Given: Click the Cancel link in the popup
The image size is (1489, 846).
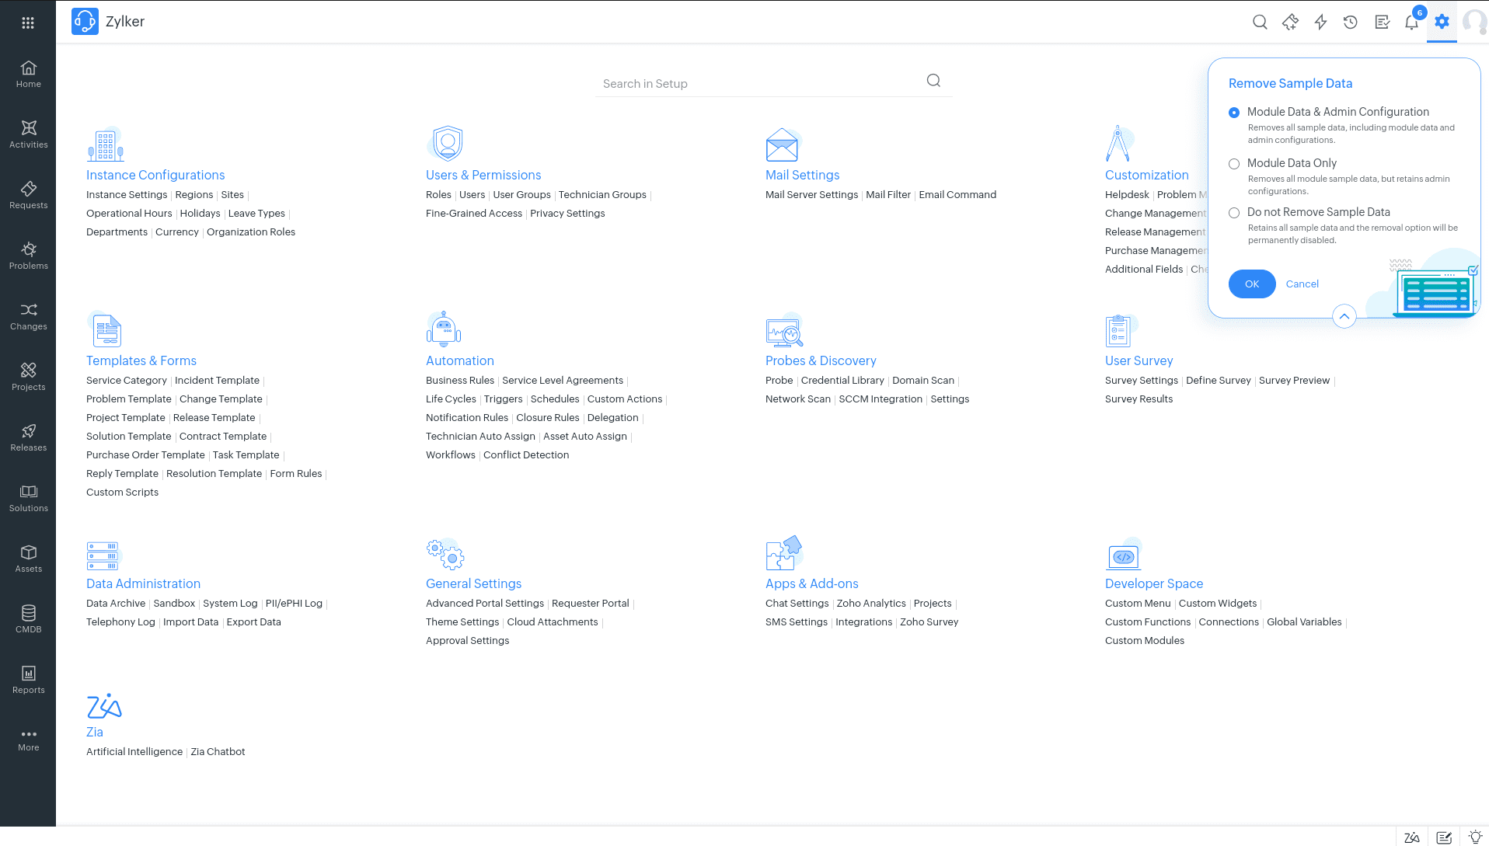Looking at the screenshot, I should click(1302, 284).
